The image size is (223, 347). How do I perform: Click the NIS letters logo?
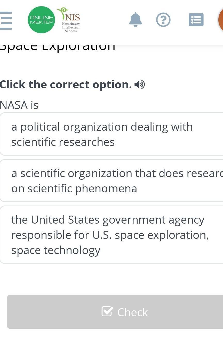pos(72,18)
